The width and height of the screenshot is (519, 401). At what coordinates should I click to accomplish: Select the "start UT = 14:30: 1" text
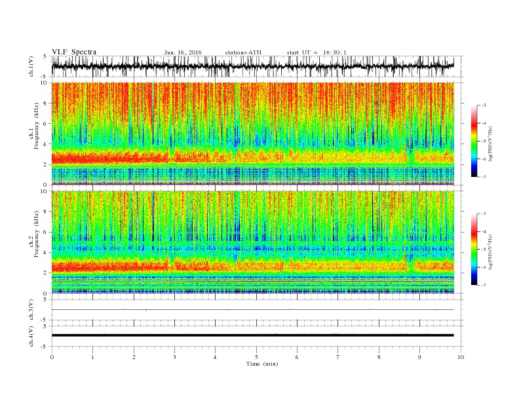pos(317,52)
